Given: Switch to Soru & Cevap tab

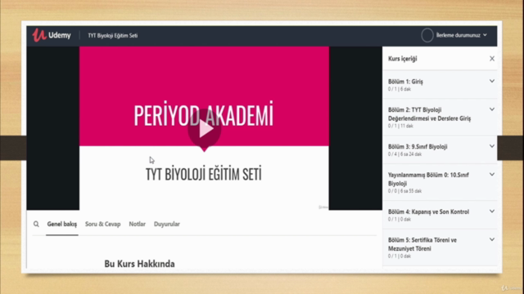Looking at the screenshot, I should [x=102, y=224].
